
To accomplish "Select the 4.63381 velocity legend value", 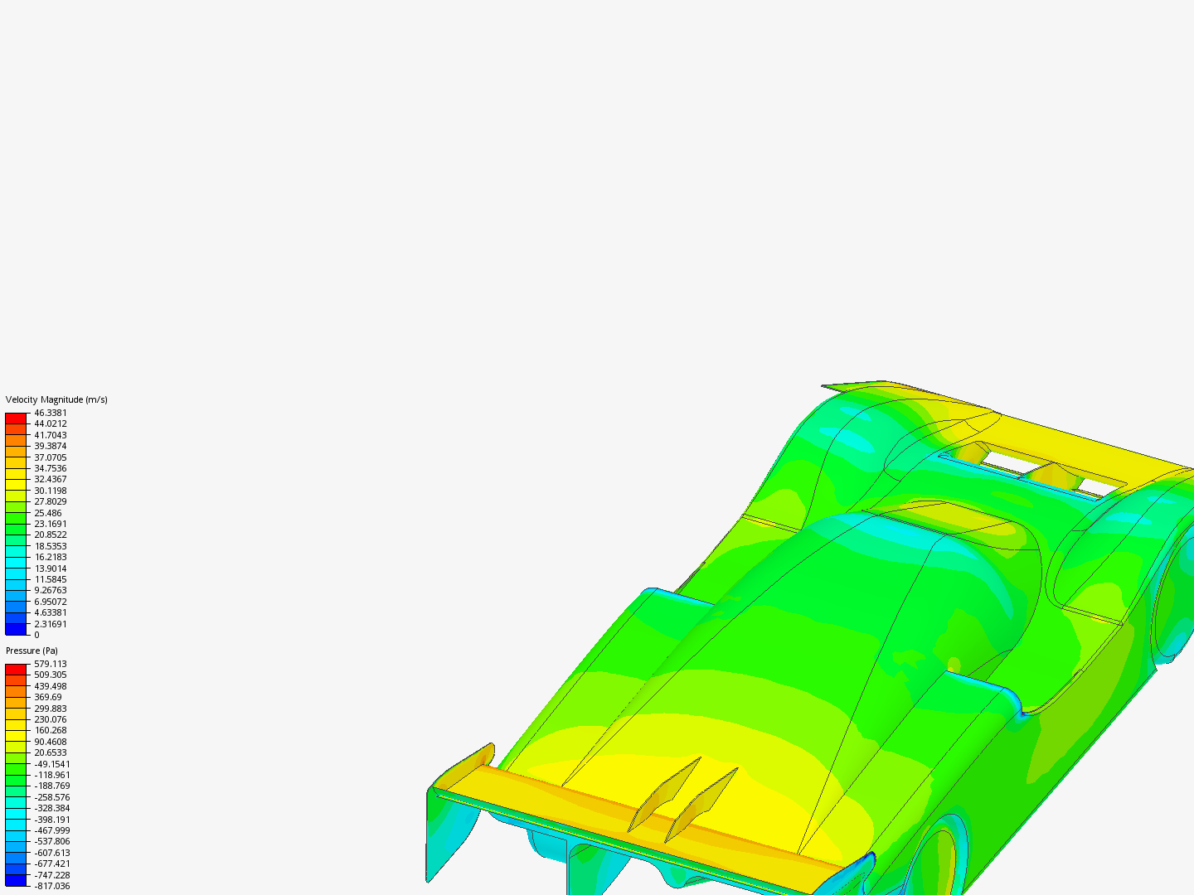I will (51, 612).
